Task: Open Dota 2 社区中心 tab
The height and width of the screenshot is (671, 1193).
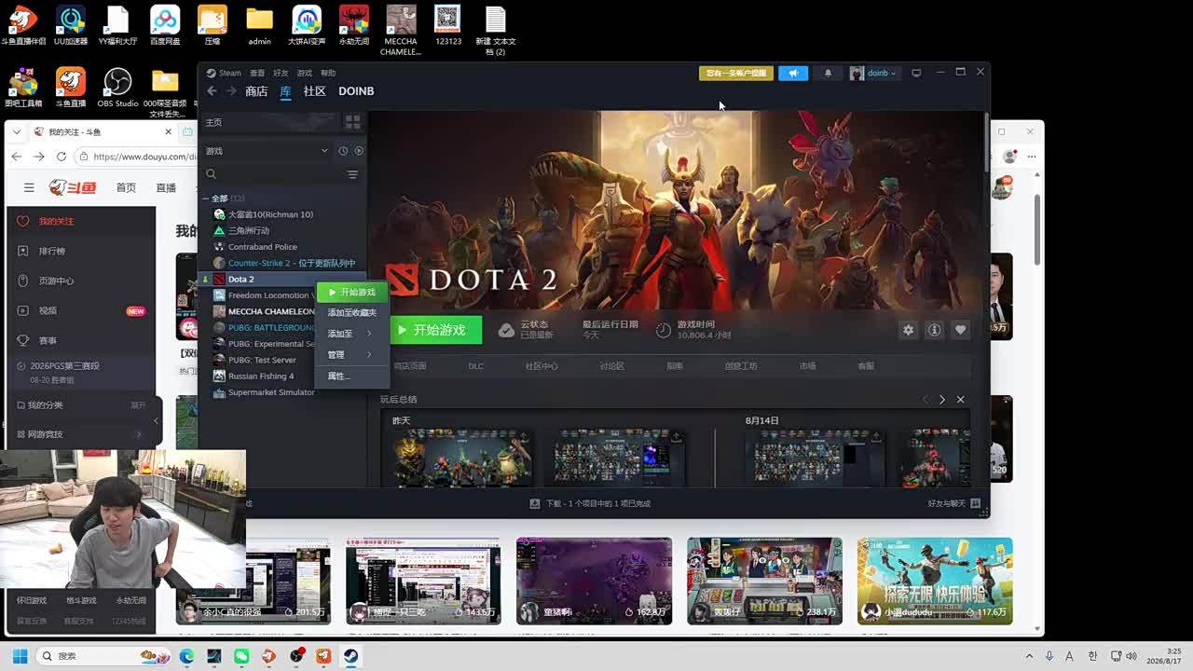Action: pyautogui.click(x=542, y=366)
